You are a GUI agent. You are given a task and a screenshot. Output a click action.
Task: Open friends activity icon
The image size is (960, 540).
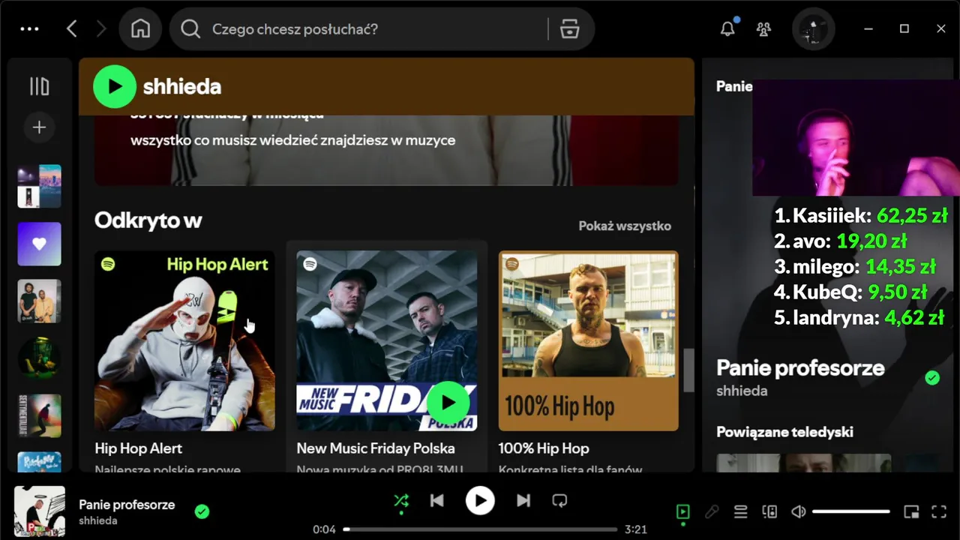point(763,28)
